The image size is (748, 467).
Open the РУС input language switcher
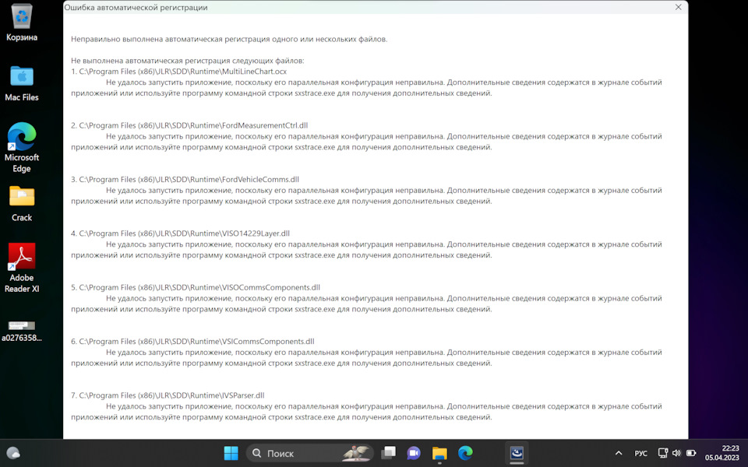pyautogui.click(x=640, y=453)
